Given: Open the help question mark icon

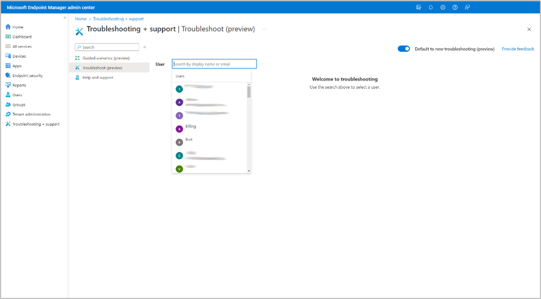Looking at the screenshot, I should pyautogui.click(x=455, y=7).
